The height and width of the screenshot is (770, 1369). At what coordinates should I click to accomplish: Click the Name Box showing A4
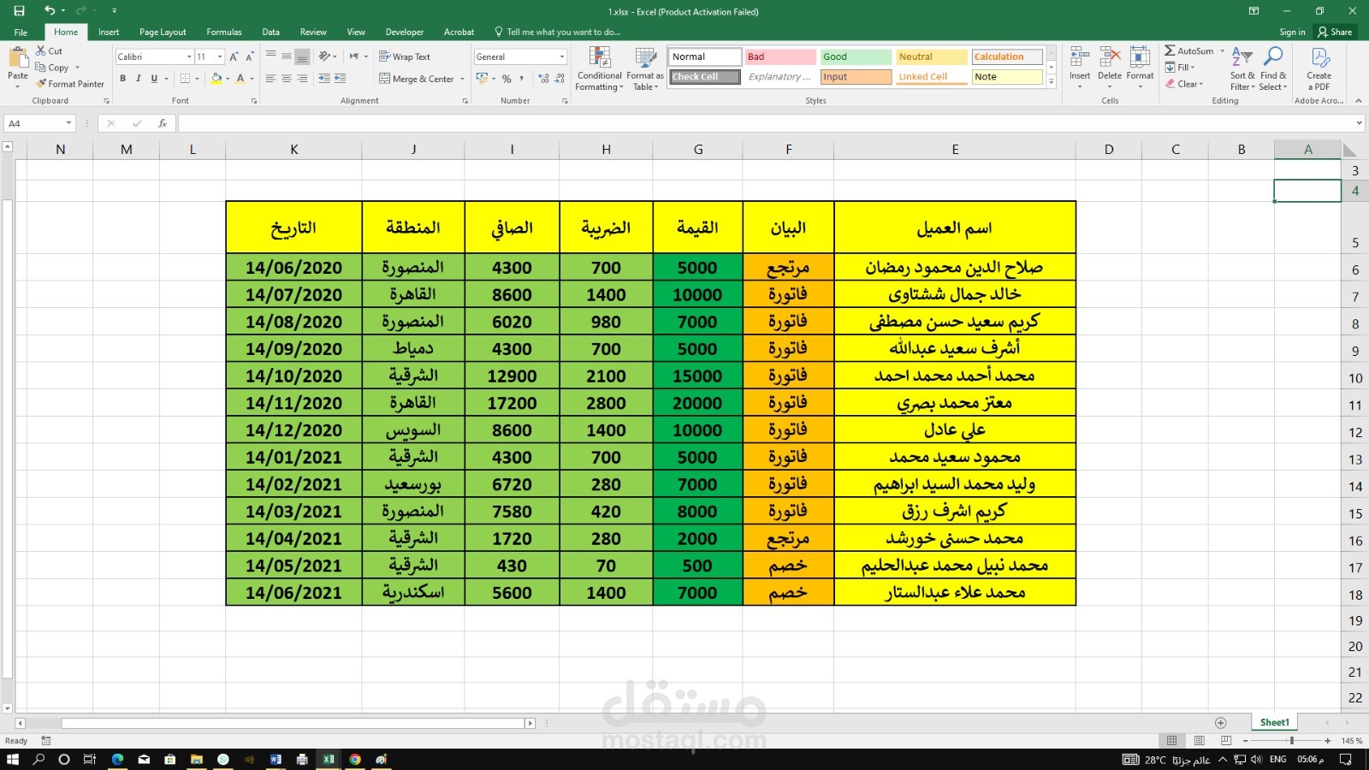(40, 123)
